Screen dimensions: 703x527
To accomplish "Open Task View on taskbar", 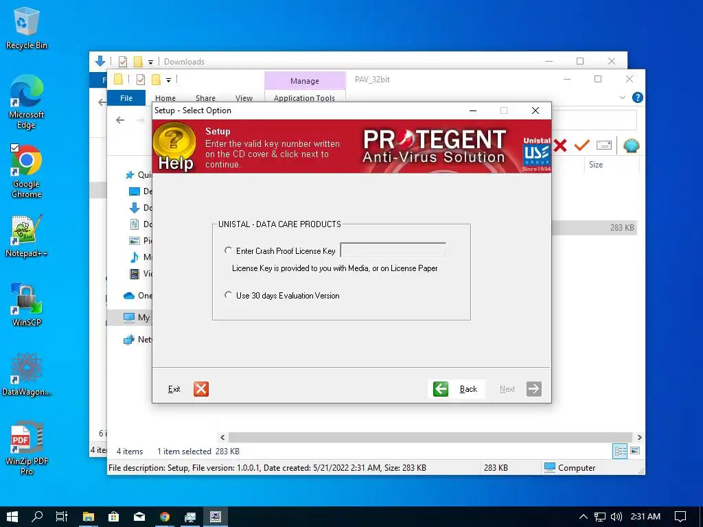I will click(x=62, y=516).
